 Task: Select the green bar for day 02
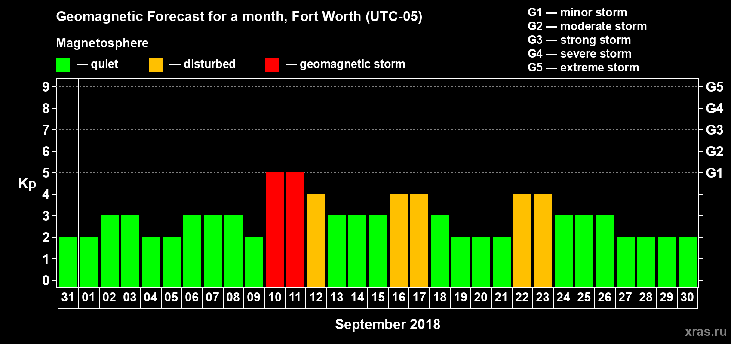coord(110,251)
